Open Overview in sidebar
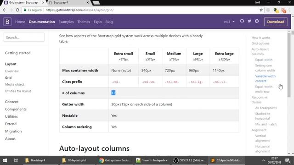294x165 pixels. pos(12,71)
